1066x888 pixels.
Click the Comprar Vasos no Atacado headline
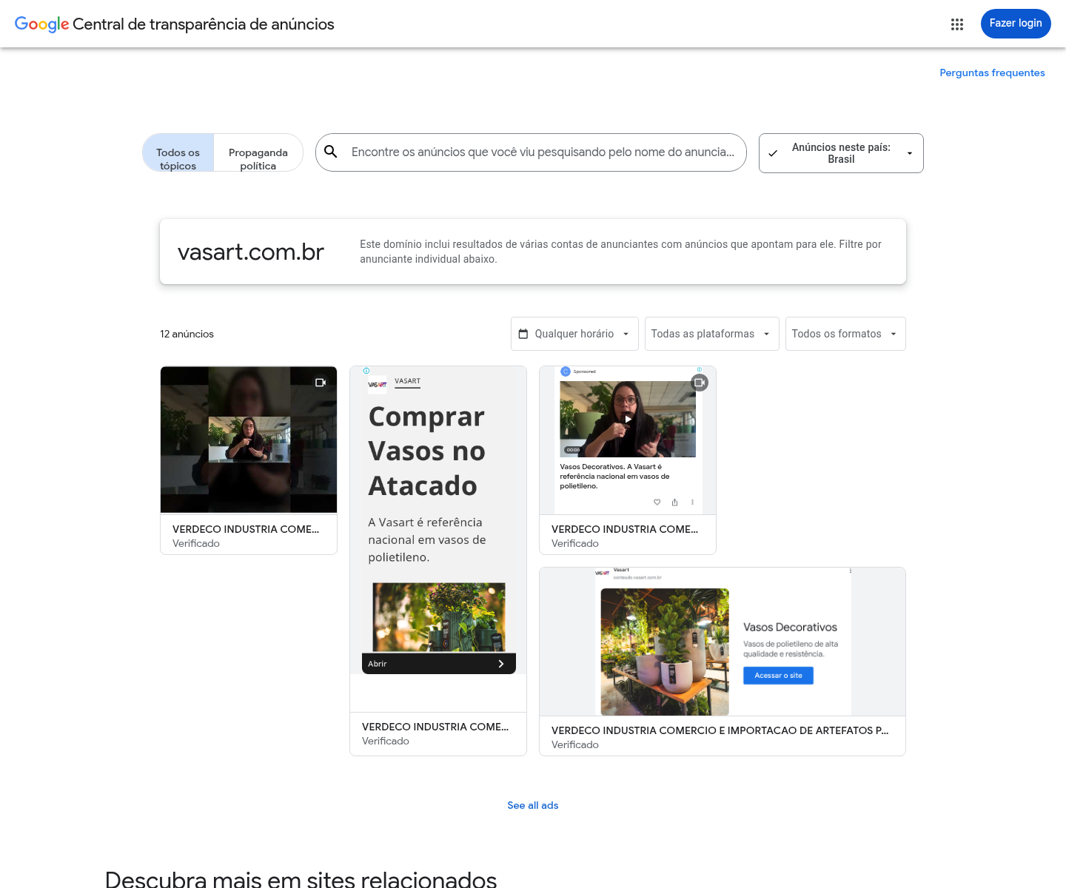(426, 451)
